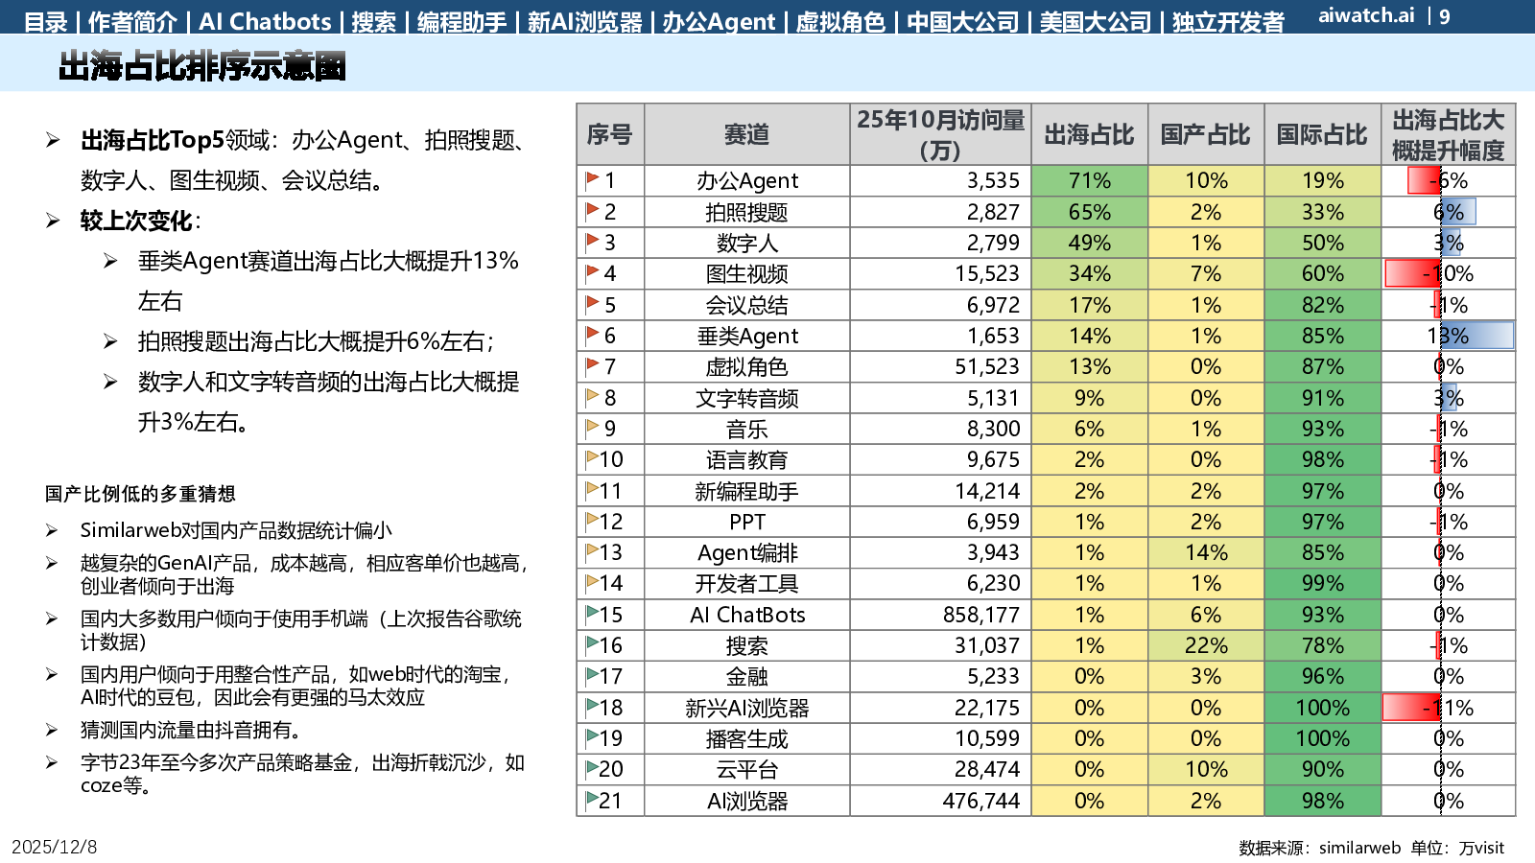
Task: Select the yellow flag next to 开发者工具 row 14
Action: tap(592, 582)
